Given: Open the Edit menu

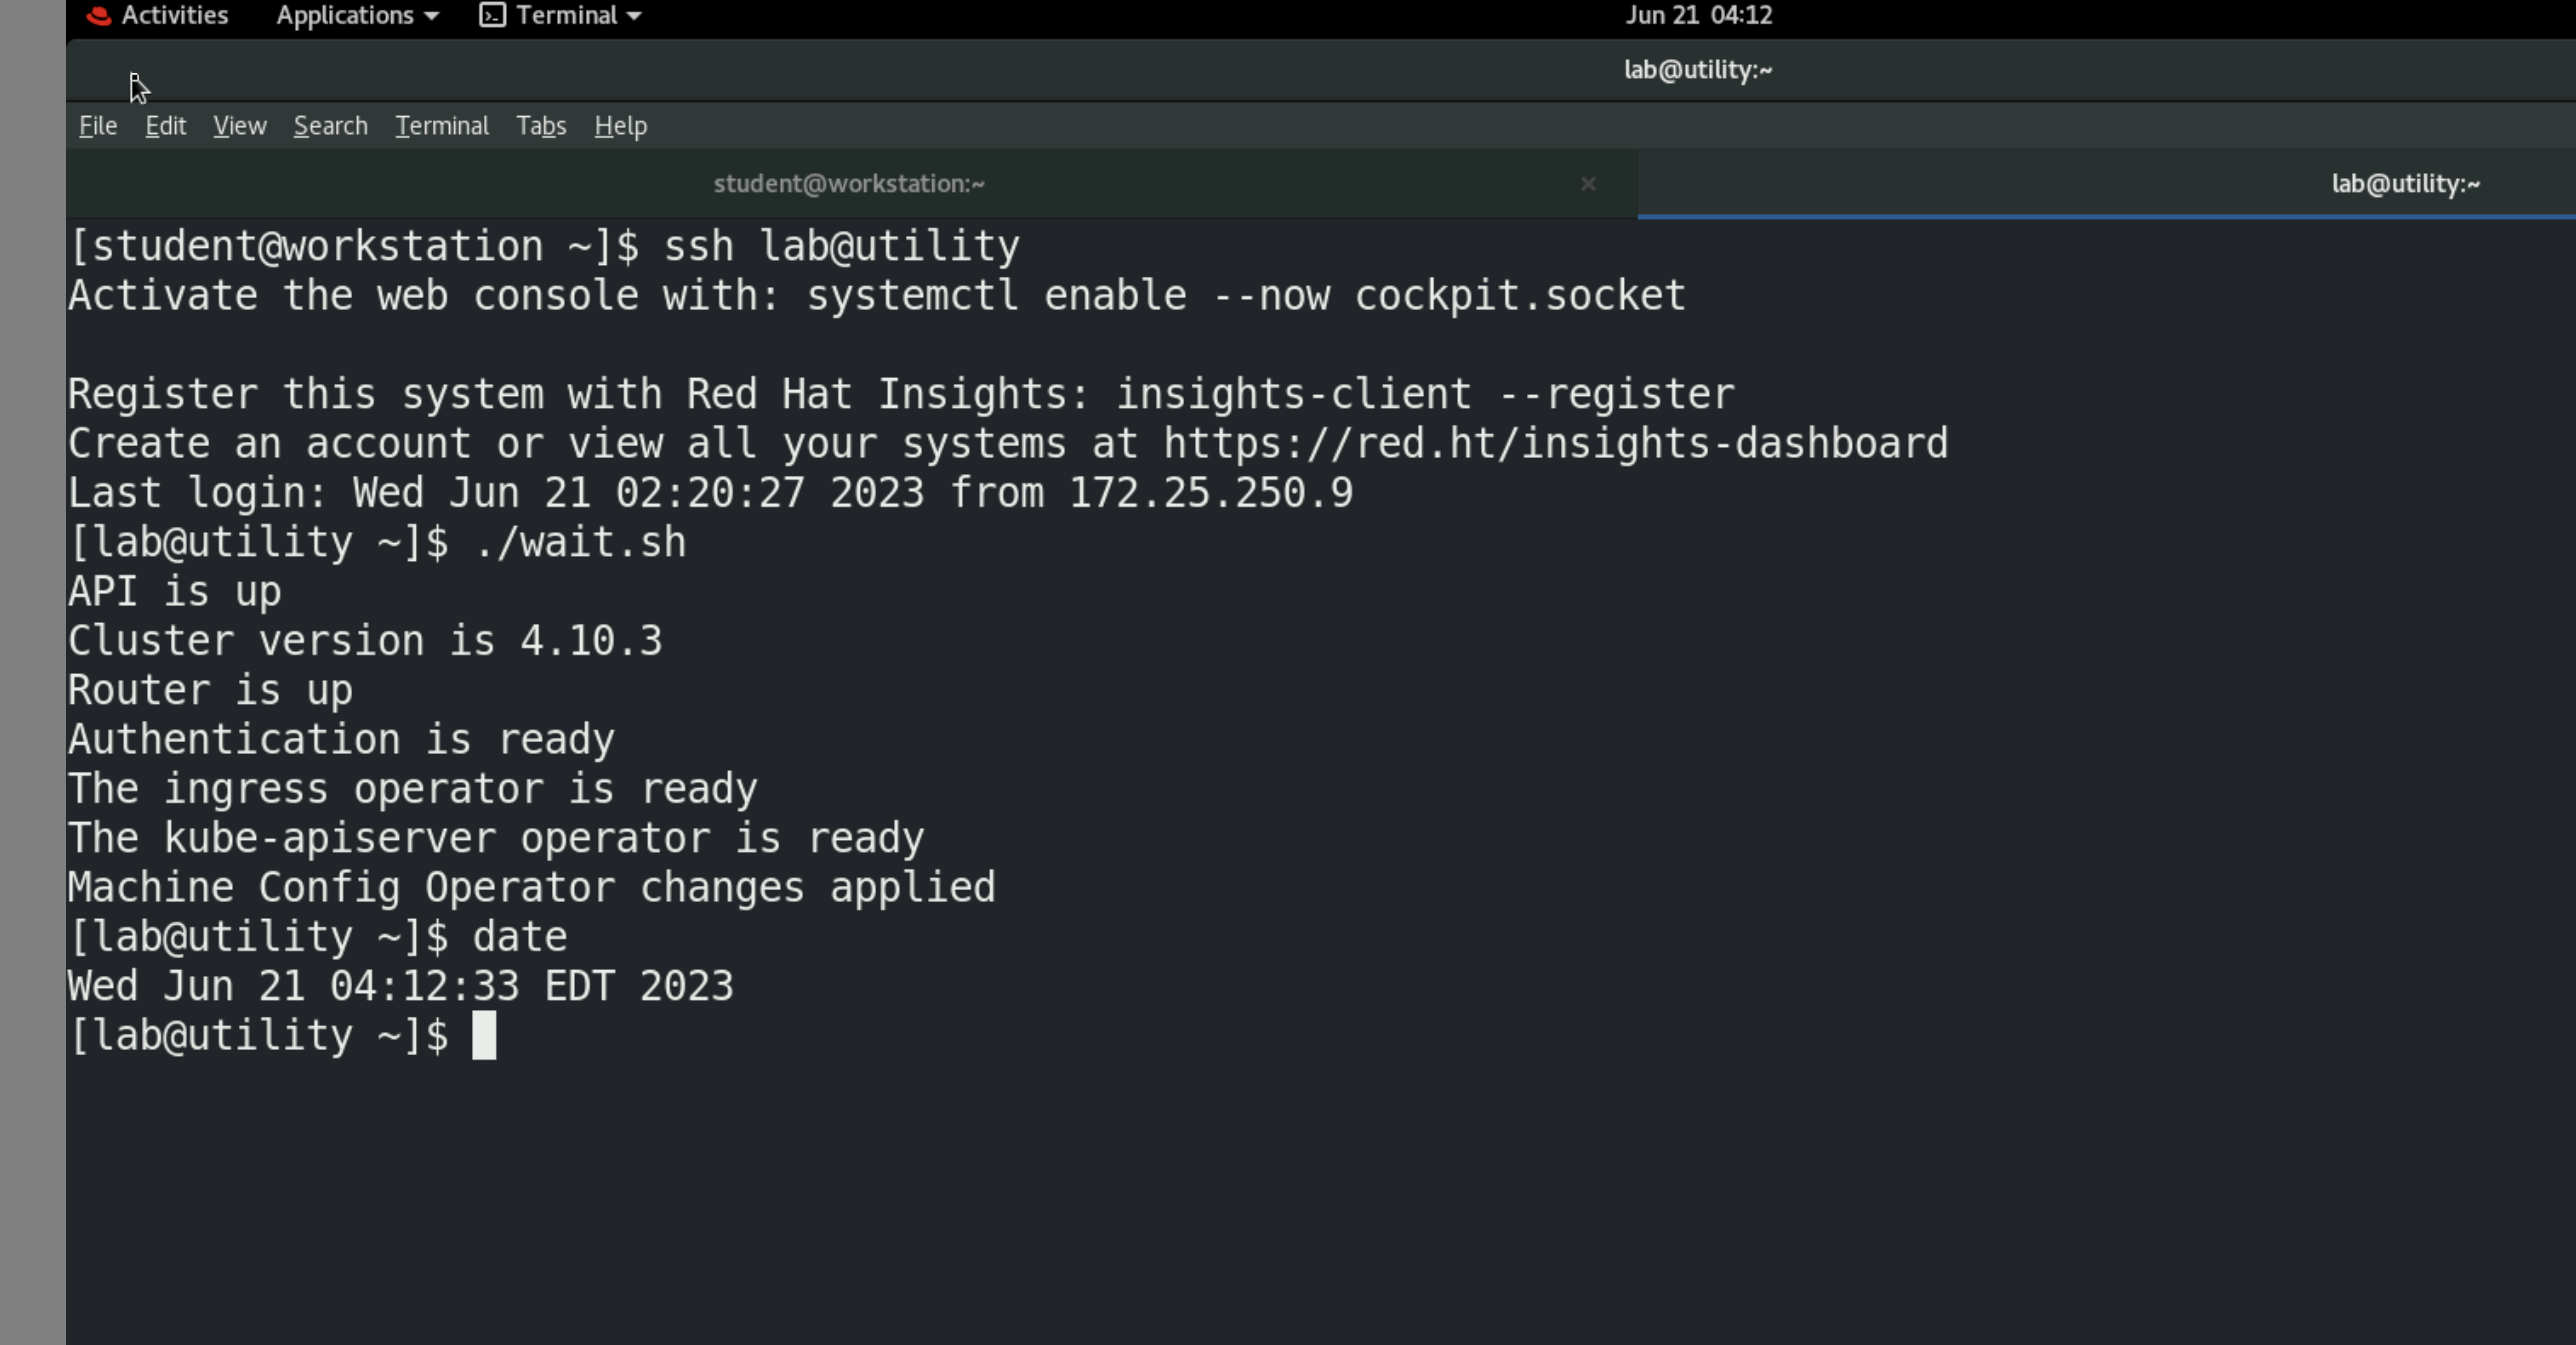Looking at the screenshot, I should tap(165, 126).
